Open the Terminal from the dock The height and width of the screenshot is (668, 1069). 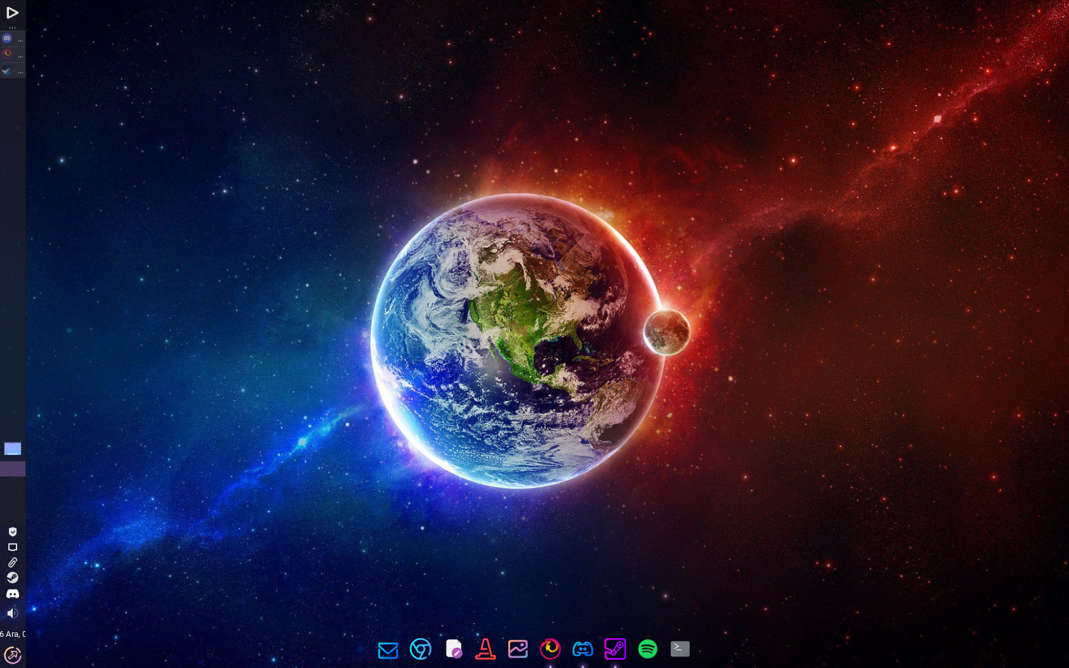click(x=680, y=649)
